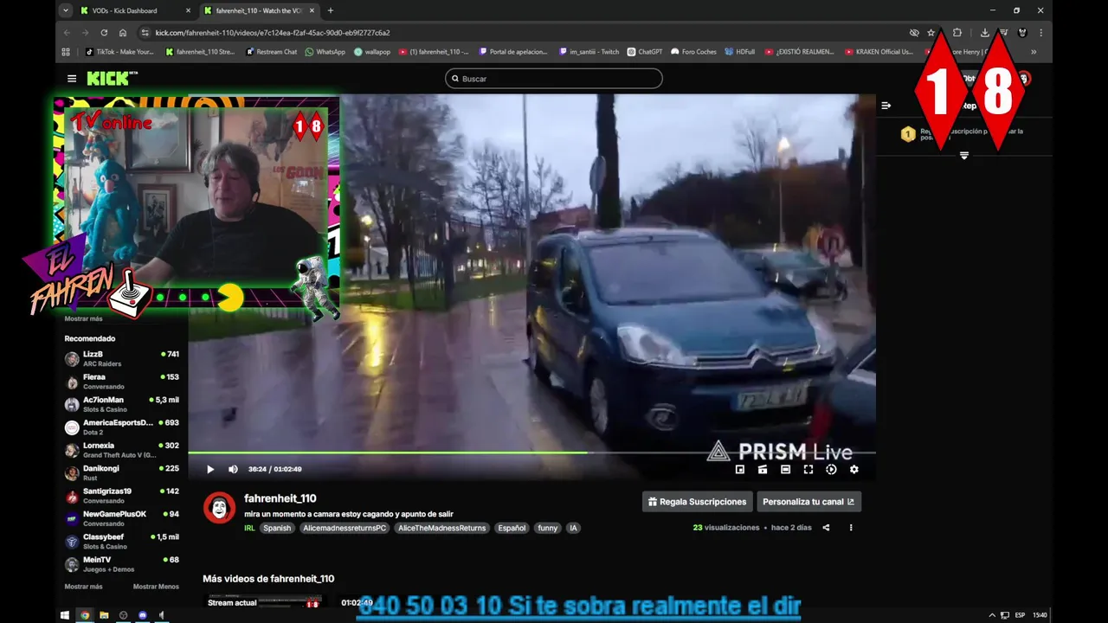This screenshot has width=1108, height=623.
Task: Click the Regala Suscripciones button
Action: point(697,502)
